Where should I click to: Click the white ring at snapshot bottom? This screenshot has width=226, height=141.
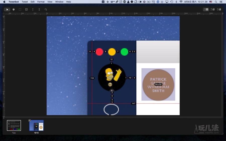click(111, 109)
